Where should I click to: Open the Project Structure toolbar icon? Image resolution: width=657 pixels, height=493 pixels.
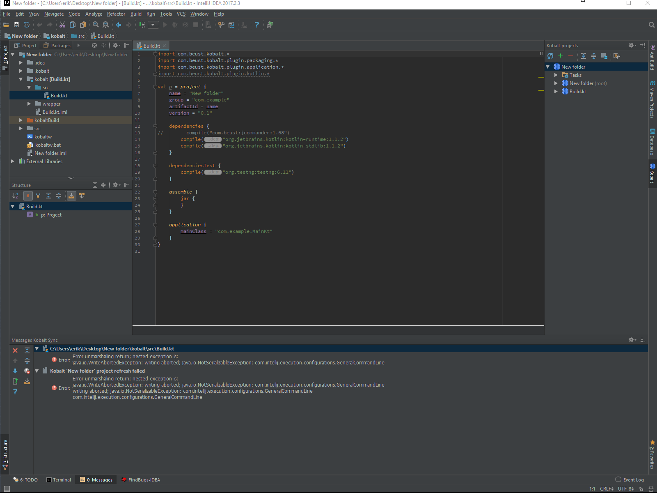coord(231,25)
